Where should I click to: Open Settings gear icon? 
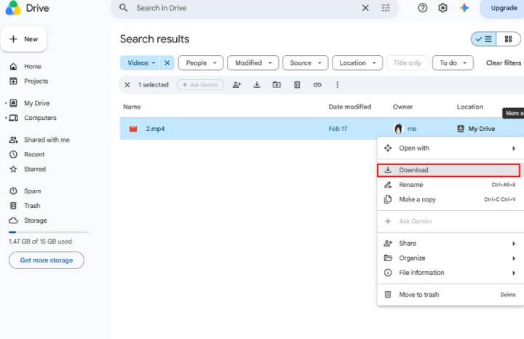pyautogui.click(x=442, y=8)
